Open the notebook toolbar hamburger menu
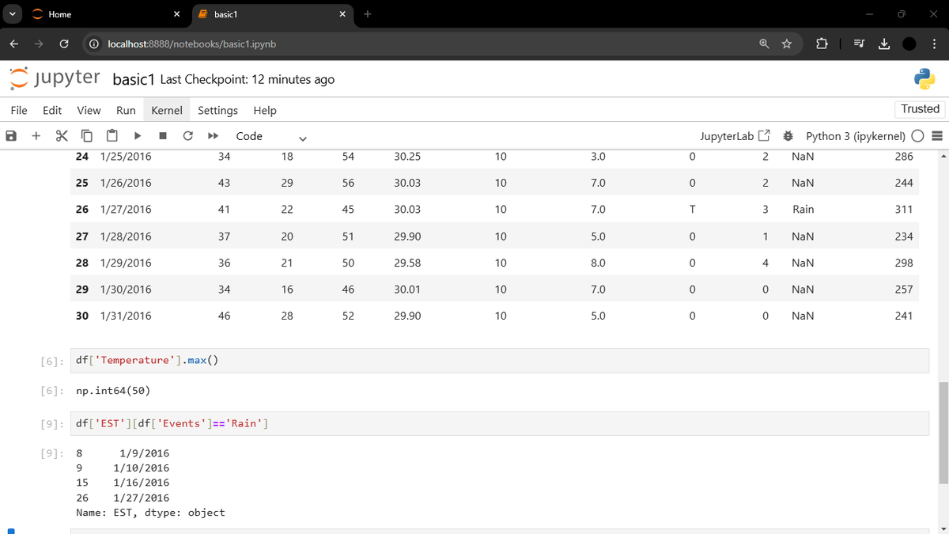The height and width of the screenshot is (534, 949). pos(937,136)
